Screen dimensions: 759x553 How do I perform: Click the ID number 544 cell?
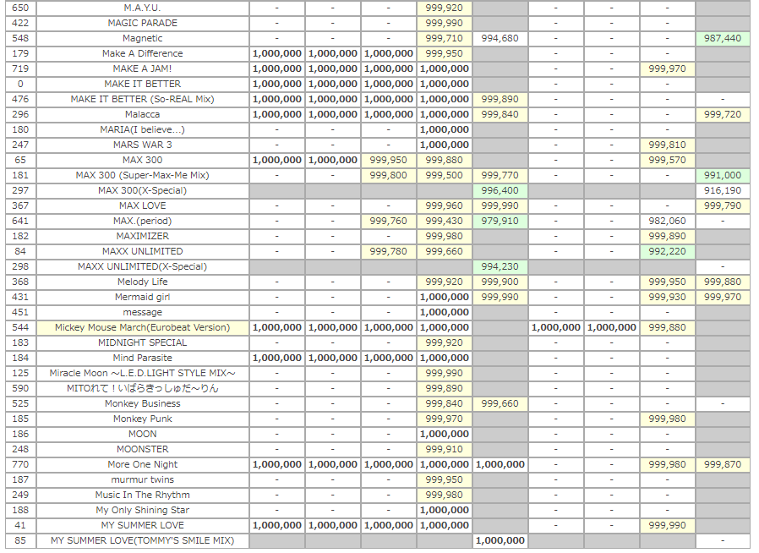tap(20, 327)
